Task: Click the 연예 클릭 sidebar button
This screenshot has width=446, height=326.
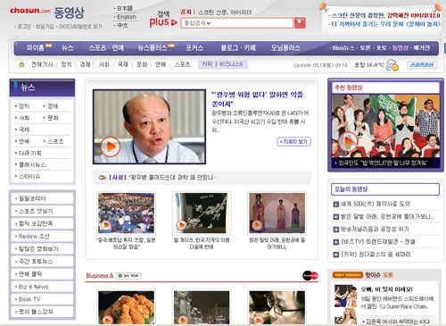Action: [42, 274]
